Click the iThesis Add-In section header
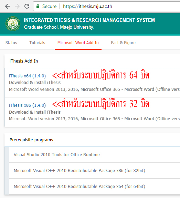Image resolution: width=180 pixels, height=198 pixels. pyautogui.click(x=24, y=61)
